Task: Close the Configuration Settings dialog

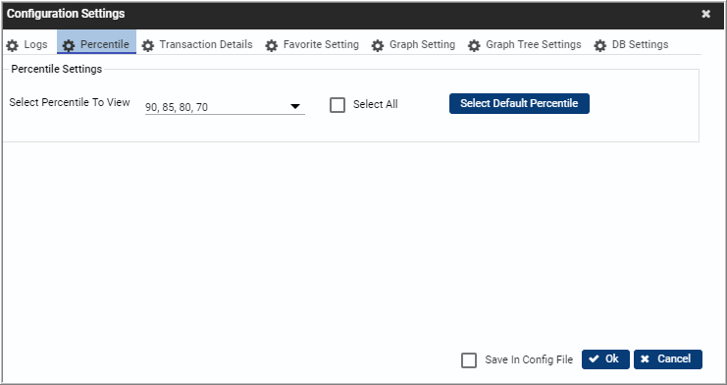Action: tap(705, 14)
